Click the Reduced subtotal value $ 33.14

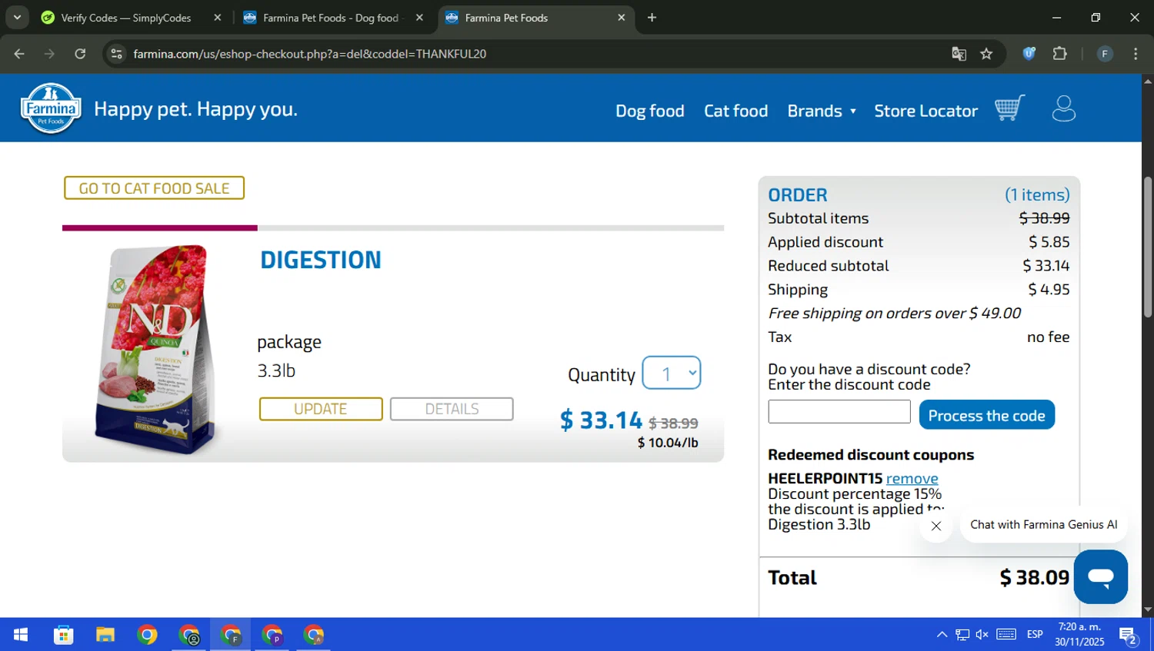tap(1046, 266)
